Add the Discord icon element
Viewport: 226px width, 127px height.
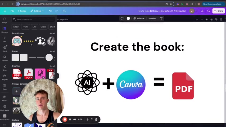coord(17,41)
